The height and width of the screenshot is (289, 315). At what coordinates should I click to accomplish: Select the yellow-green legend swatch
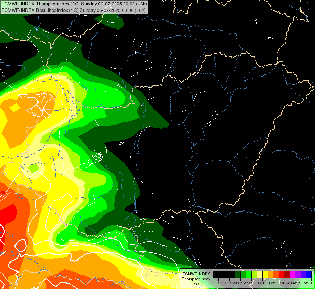254,275
